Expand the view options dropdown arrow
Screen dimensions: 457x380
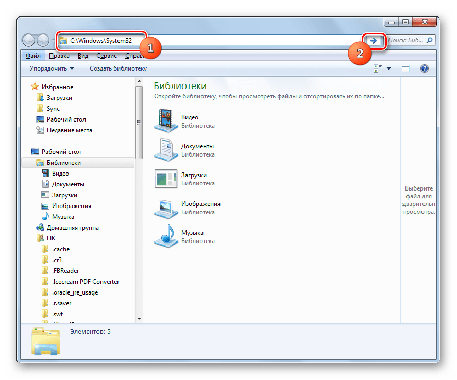(x=388, y=68)
